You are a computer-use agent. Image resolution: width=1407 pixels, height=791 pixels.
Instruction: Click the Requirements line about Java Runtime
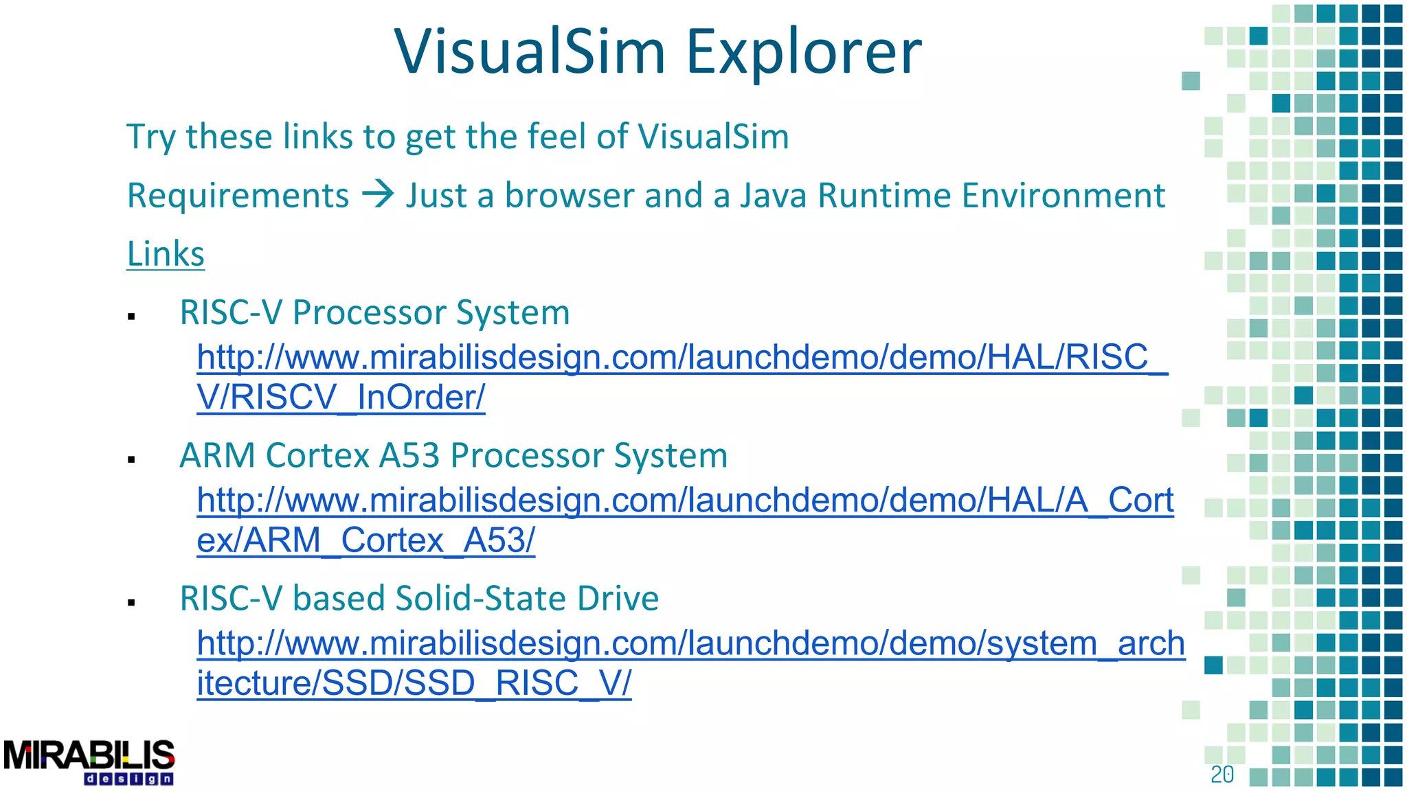pyautogui.click(x=646, y=195)
